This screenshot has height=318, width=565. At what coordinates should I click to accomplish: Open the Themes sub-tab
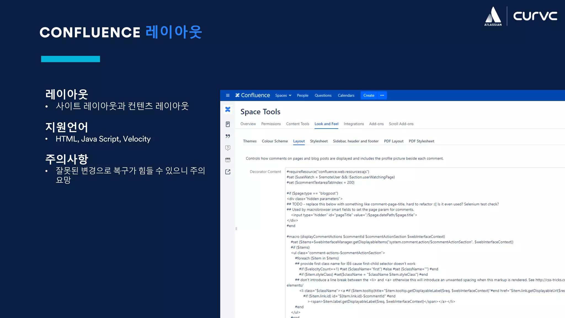250,141
